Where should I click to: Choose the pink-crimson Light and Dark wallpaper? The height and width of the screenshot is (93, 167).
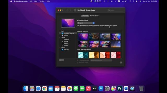click(116, 55)
